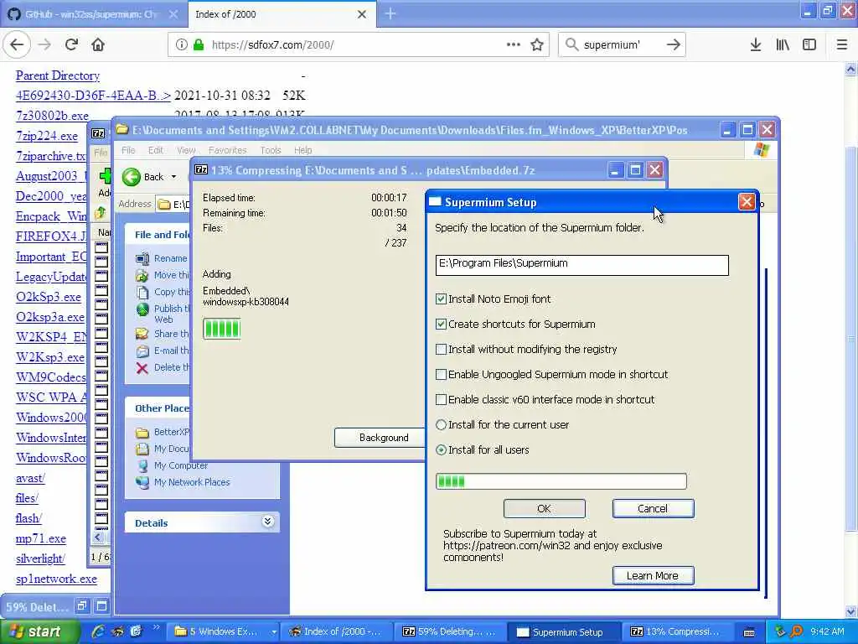Click the search arrow go button

tap(673, 45)
